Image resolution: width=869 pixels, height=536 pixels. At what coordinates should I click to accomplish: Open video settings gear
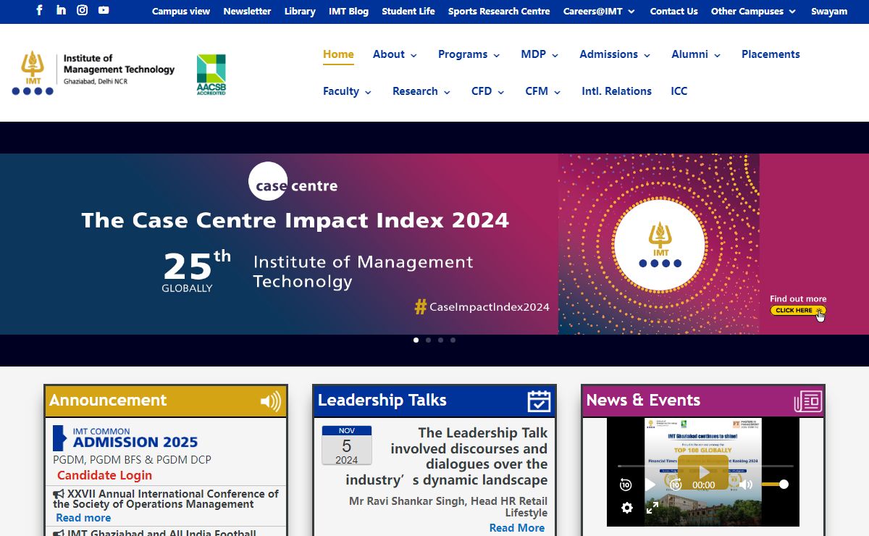tap(627, 508)
